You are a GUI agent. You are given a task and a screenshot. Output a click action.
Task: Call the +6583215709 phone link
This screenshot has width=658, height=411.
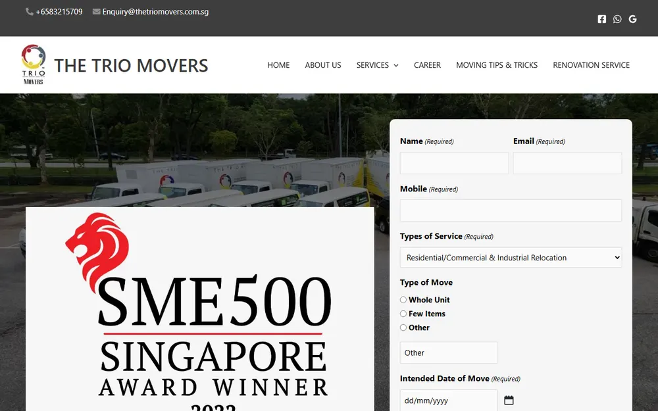(x=59, y=12)
